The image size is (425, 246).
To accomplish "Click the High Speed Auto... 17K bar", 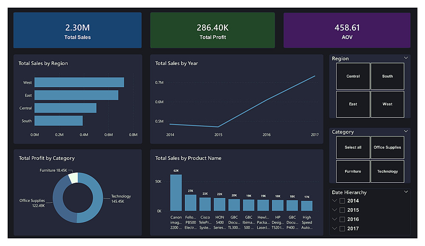I will click(307, 206).
